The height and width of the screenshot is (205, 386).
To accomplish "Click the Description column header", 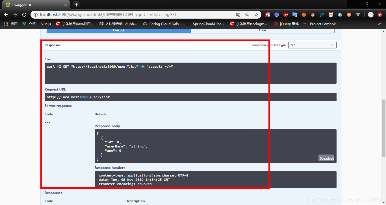I will click(x=135, y=201).
